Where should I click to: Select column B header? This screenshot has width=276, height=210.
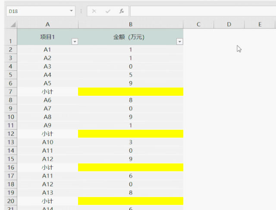pyautogui.click(x=131, y=24)
